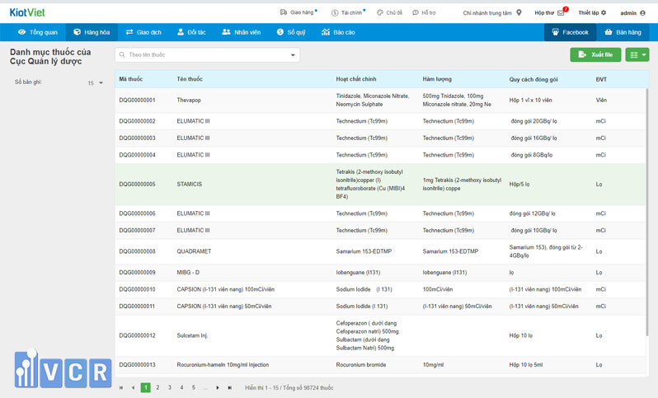The width and height of the screenshot is (658, 398).
Task: Open the Hộp thư mailbox envelope icon
Action: pos(561,13)
